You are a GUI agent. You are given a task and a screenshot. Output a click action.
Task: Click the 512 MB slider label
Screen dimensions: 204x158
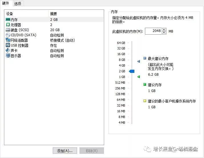pos(120,83)
